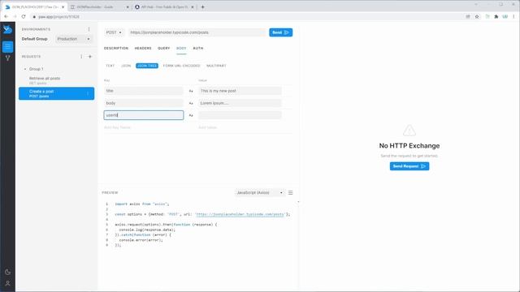Toggle dark mode moon icon
This screenshot has height=292, width=520.
(7, 272)
